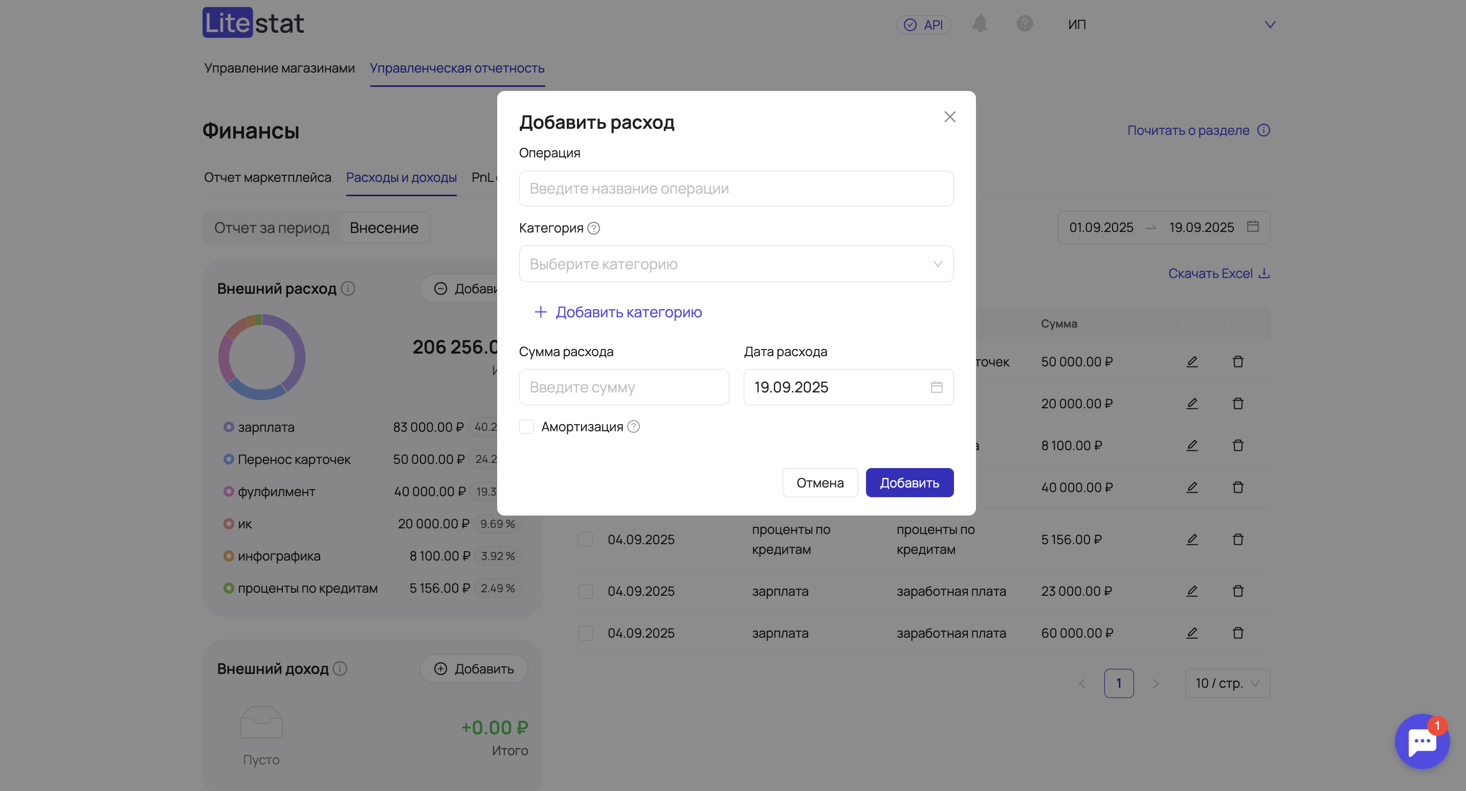Click the notification bell icon
The image size is (1466, 791).
[x=980, y=24]
